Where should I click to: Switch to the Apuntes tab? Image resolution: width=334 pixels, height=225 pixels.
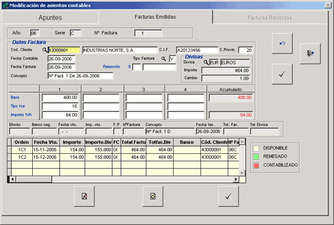click(50, 18)
